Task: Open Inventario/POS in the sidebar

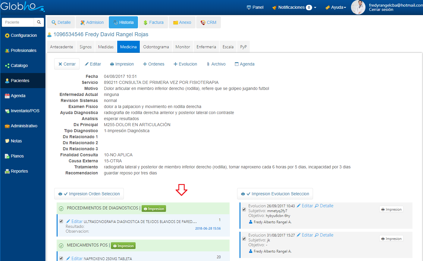Action: coord(25,111)
